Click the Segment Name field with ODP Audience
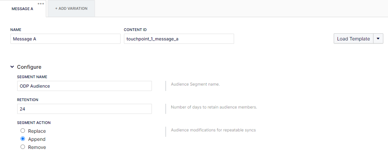 [x=85, y=86]
